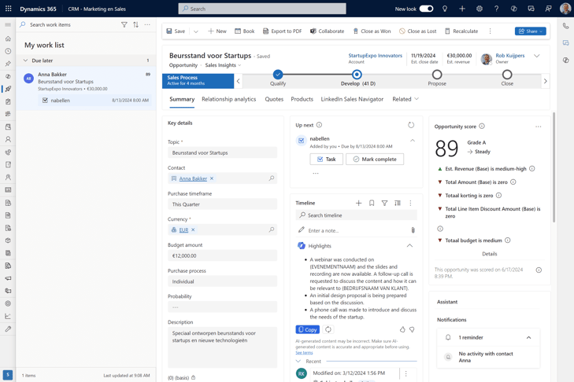The image size is (574, 382).
Task: Click the Search work items field
Action: [x=68, y=24]
